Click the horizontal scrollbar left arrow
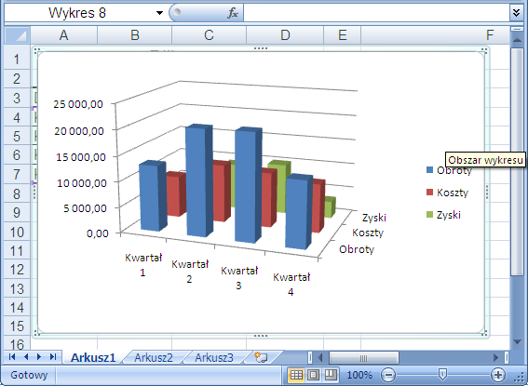528x386 pixels. pyautogui.click(x=320, y=357)
